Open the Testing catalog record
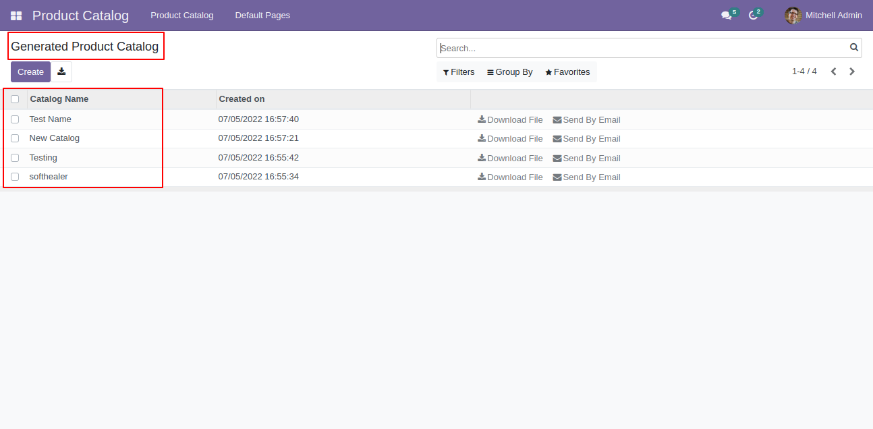The width and height of the screenshot is (873, 429). [43, 158]
